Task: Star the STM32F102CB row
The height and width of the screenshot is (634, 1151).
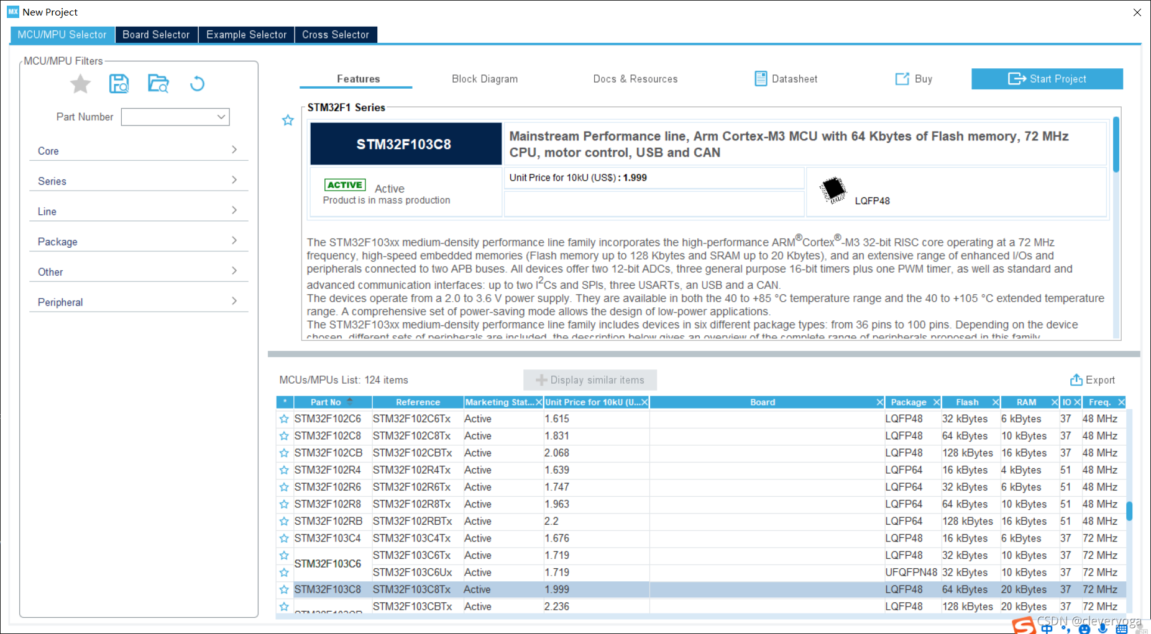Action: pyautogui.click(x=284, y=453)
